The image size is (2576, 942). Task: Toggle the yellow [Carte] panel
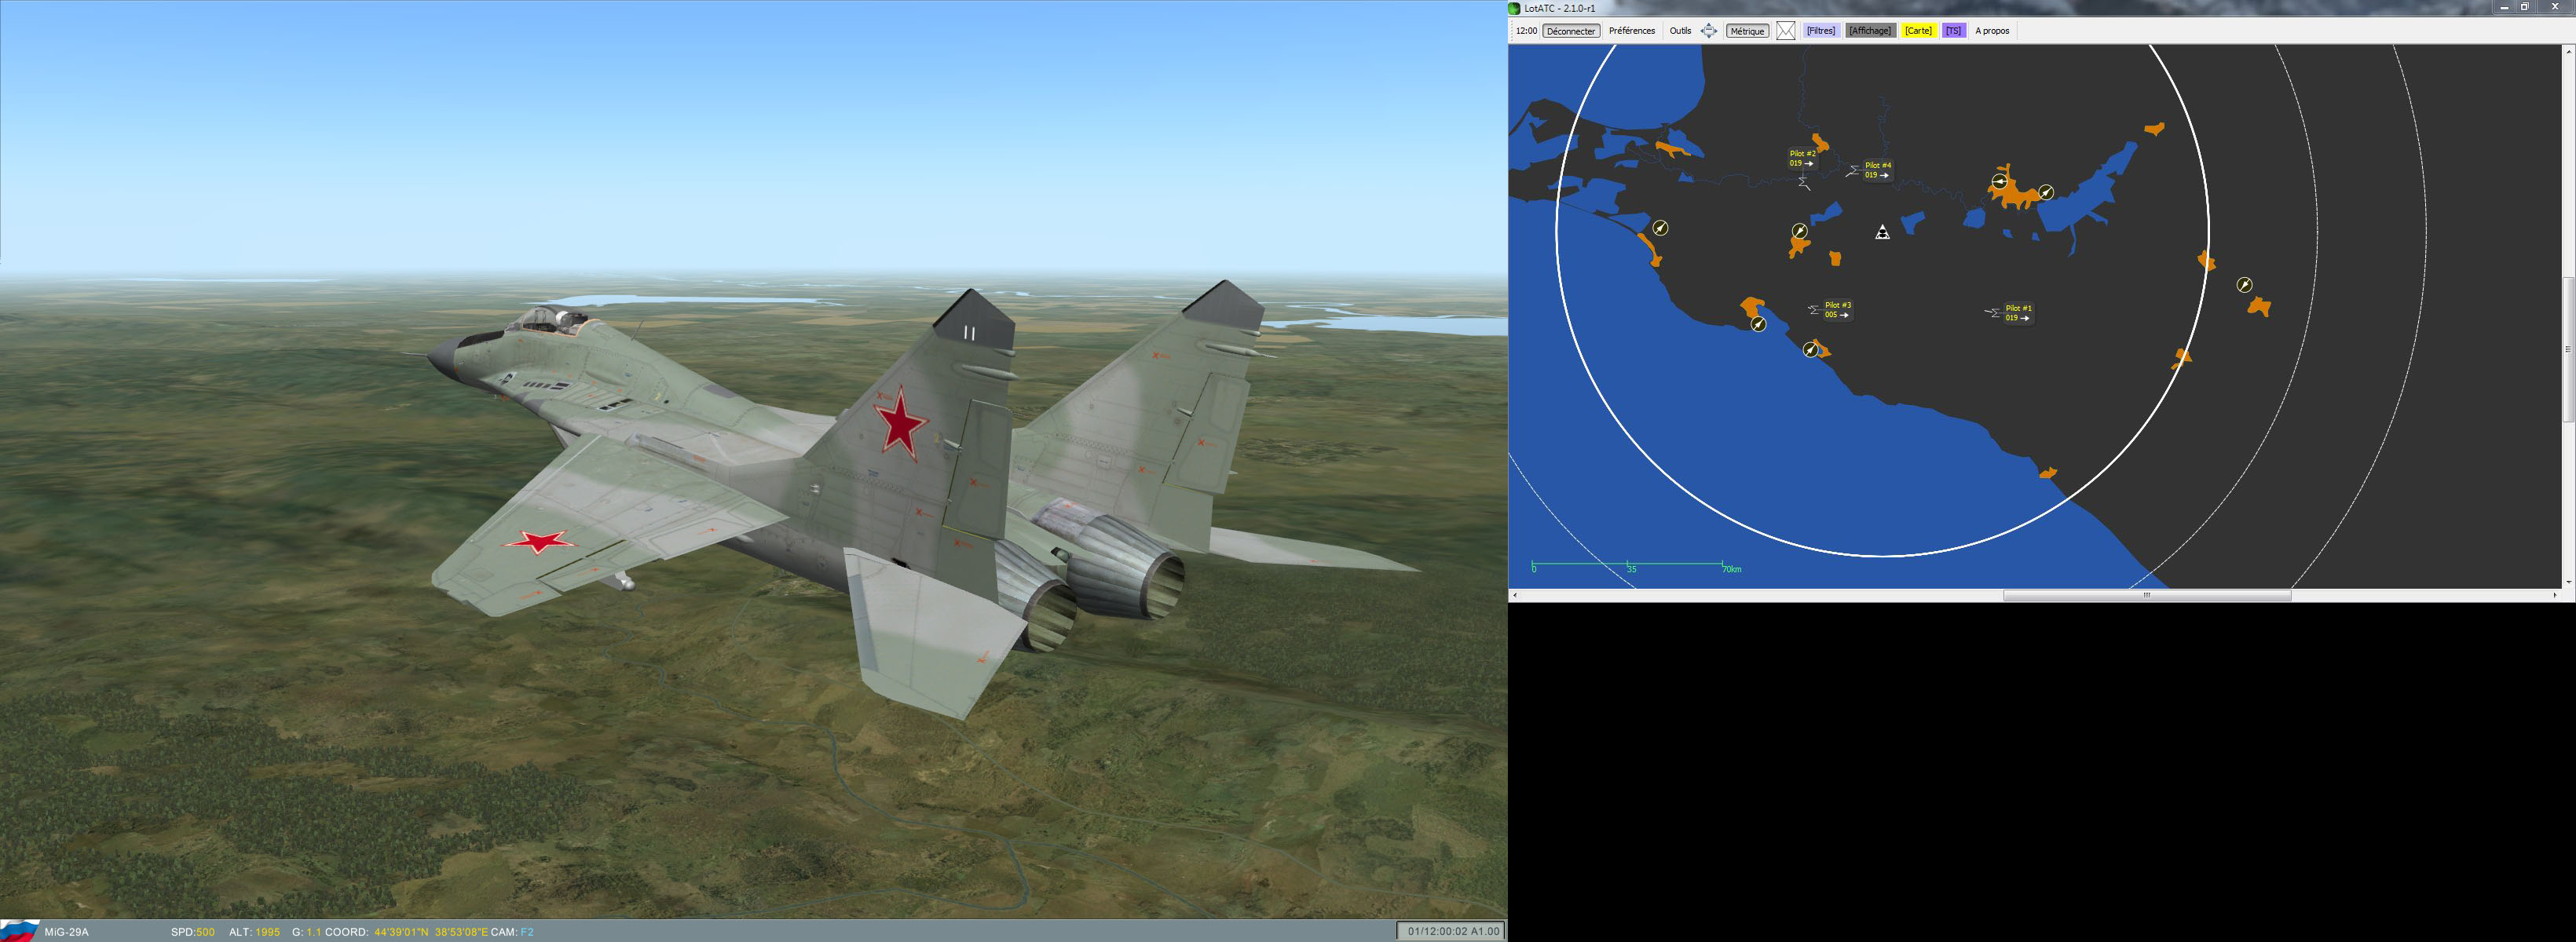click(1918, 31)
